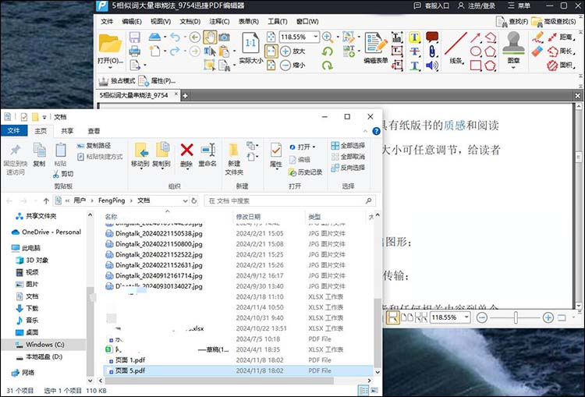The height and width of the screenshot is (397, 585).
Task: Click 全部选择 select all in Explorer
Action: point(348,146)
